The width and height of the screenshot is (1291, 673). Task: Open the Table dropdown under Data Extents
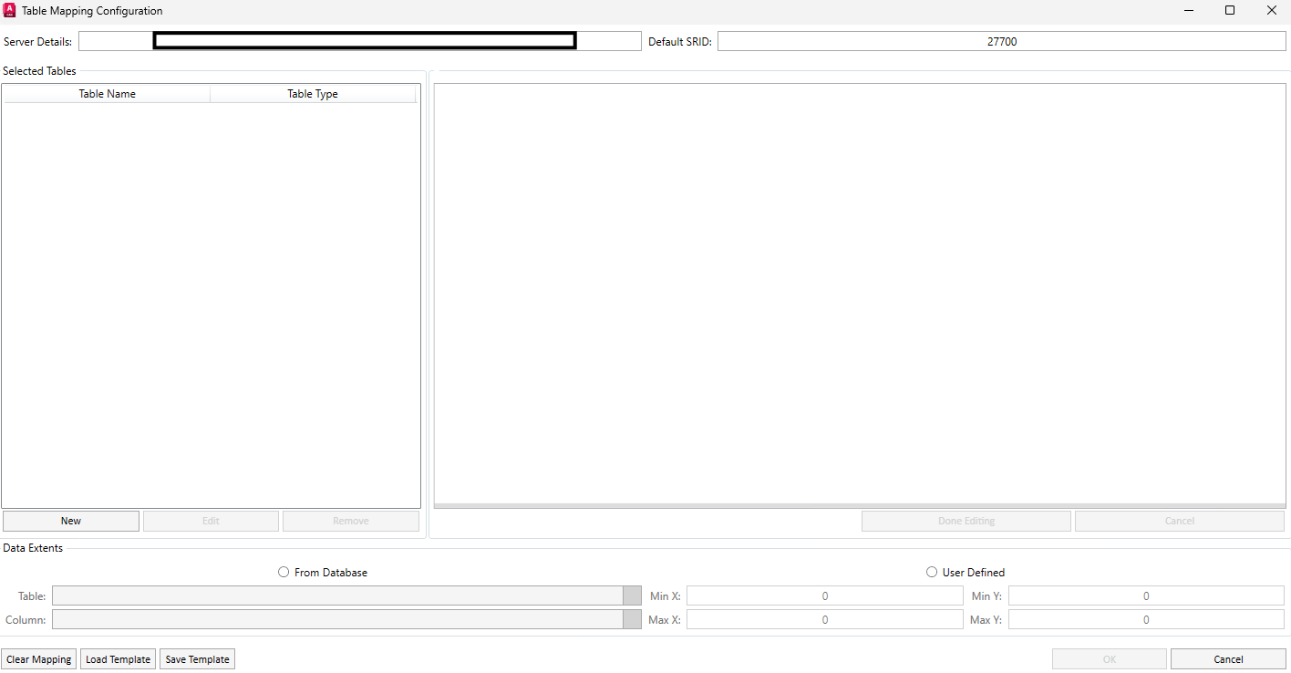click(633, 595)
